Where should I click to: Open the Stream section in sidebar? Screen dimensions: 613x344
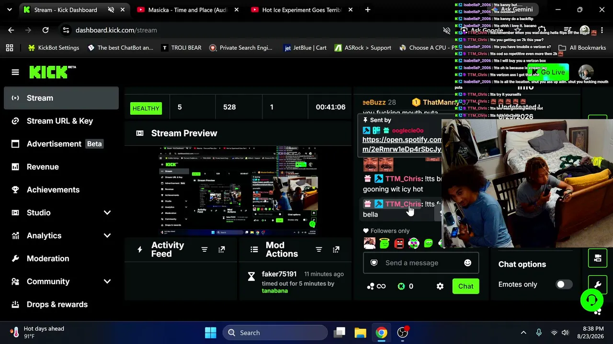click(61, 98)
